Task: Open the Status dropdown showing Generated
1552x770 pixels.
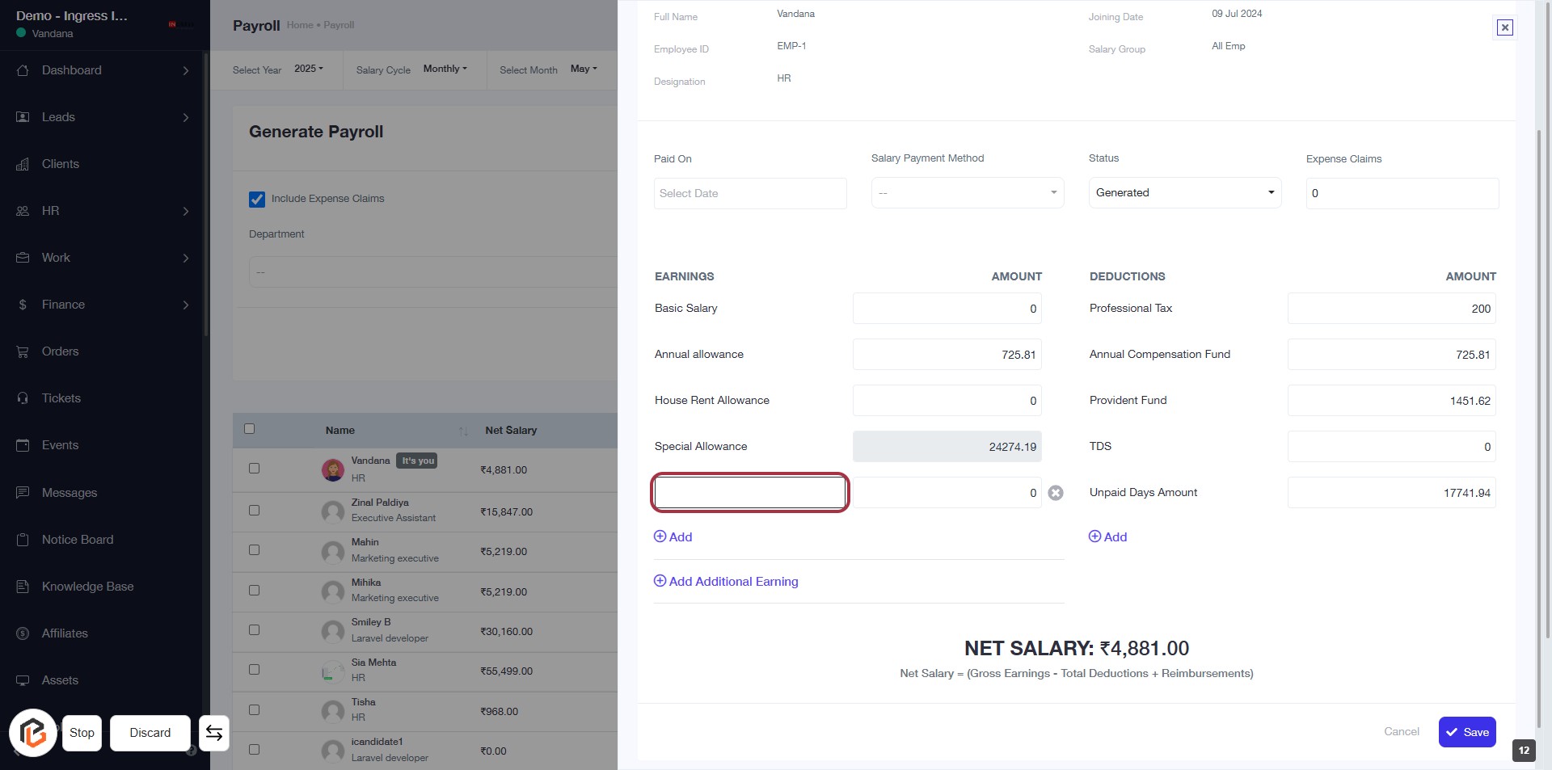Action: [1184, 193]
